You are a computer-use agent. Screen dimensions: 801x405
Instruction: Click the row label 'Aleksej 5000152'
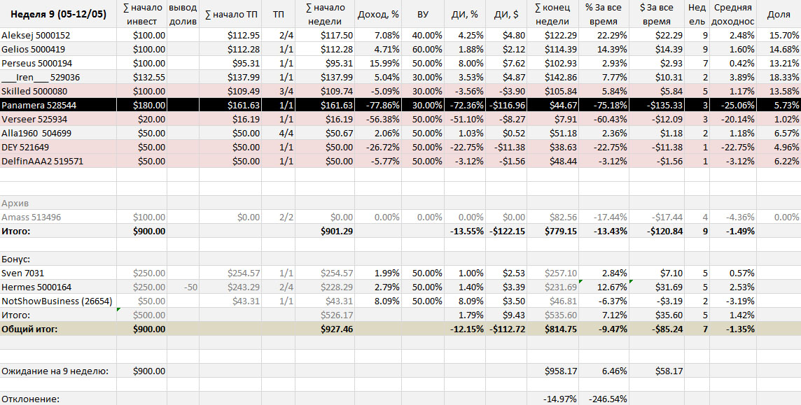point(58,35)
